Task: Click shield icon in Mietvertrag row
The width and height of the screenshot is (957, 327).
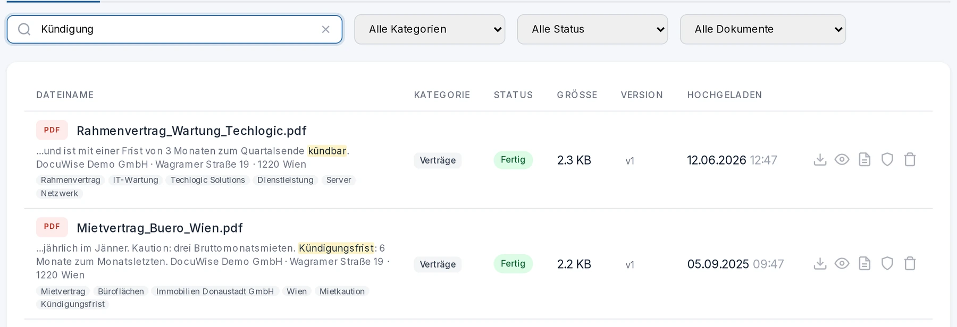Action: (x=887, y=264)
